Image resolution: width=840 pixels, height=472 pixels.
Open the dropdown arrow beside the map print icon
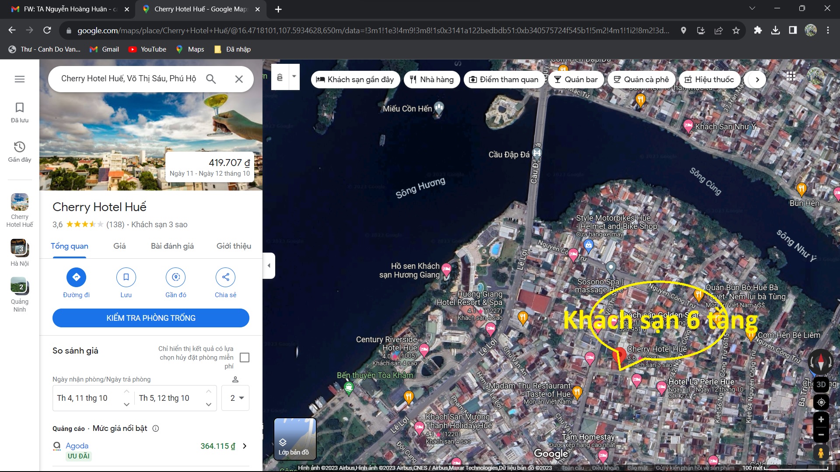pyautogui.click(x=294, y=76)
